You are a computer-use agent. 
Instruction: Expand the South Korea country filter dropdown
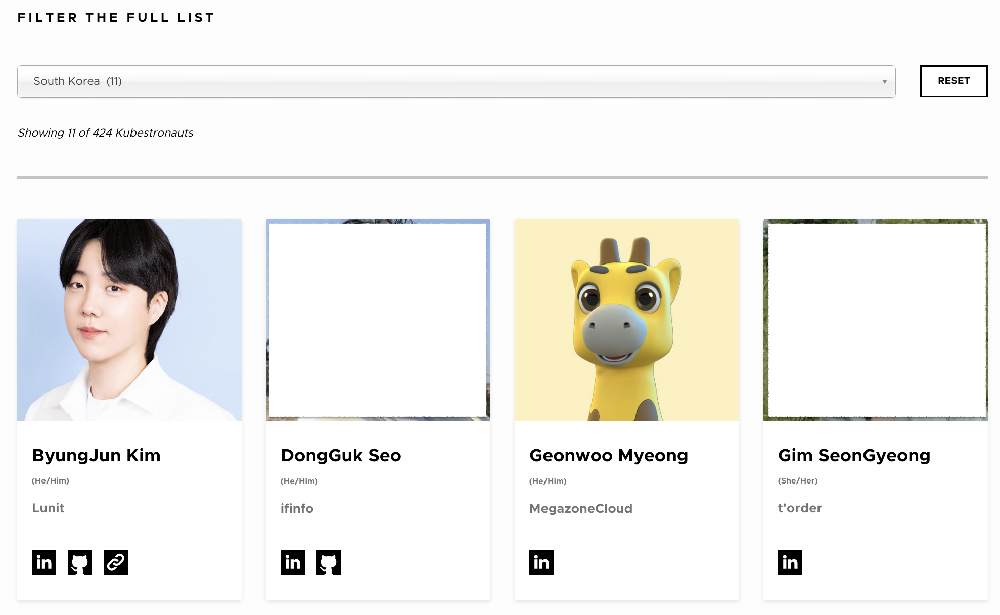coord(455,81)
